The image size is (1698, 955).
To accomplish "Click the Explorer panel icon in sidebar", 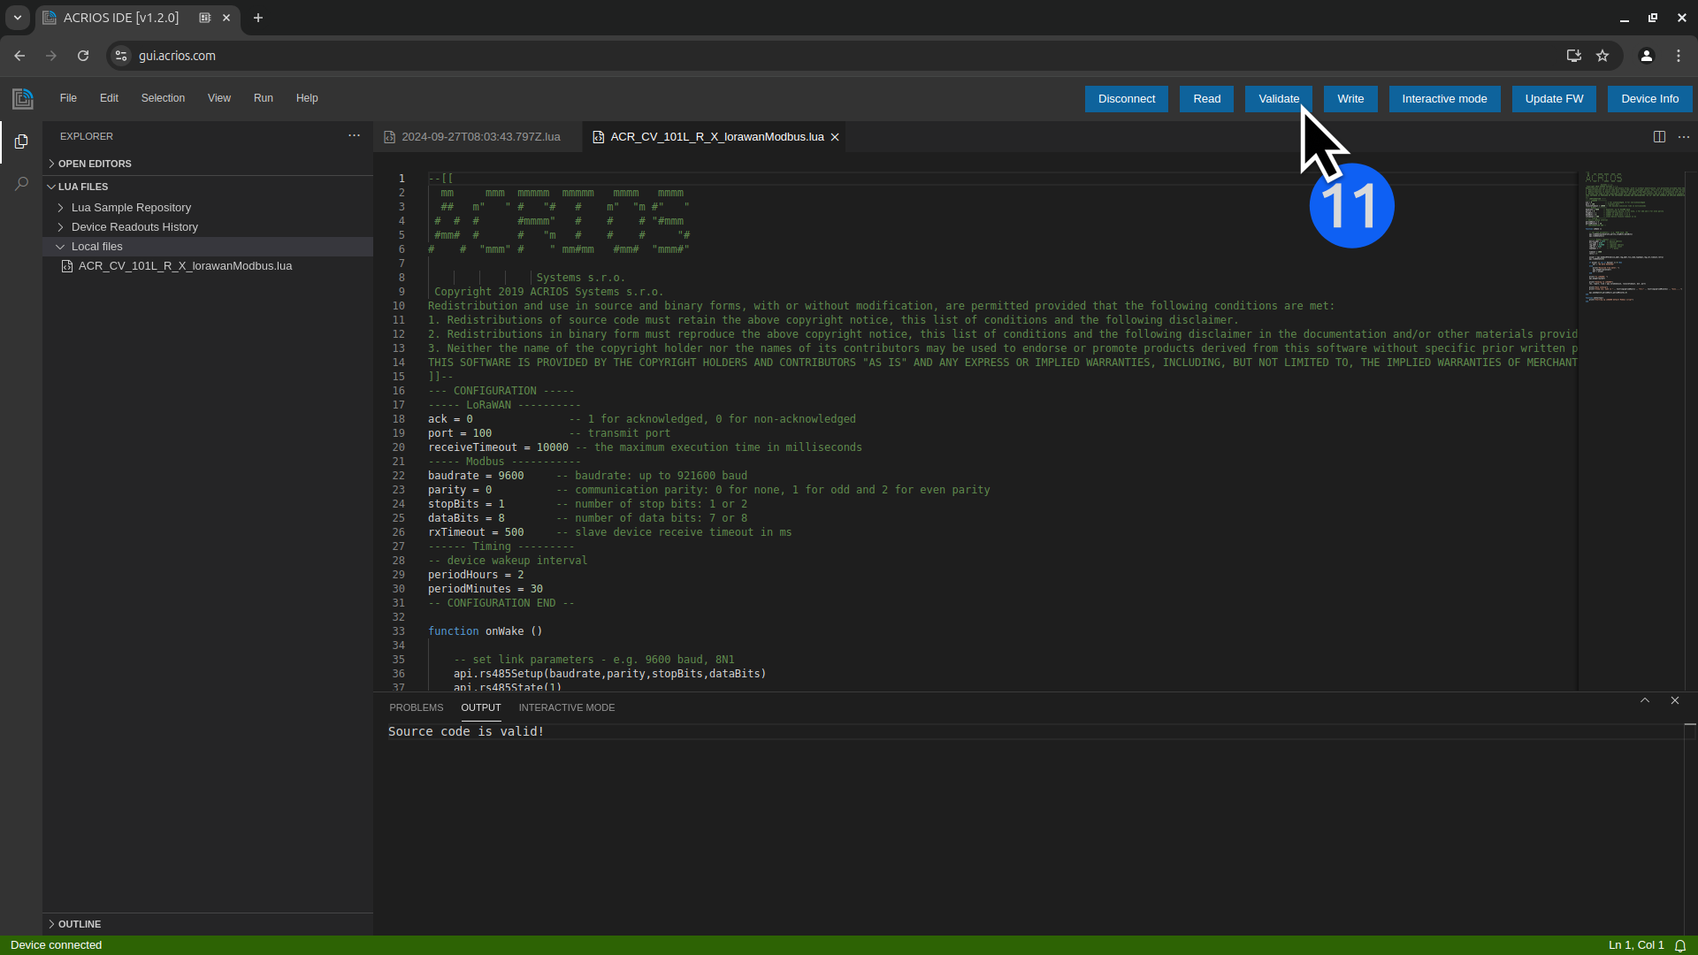I will 22,141.
